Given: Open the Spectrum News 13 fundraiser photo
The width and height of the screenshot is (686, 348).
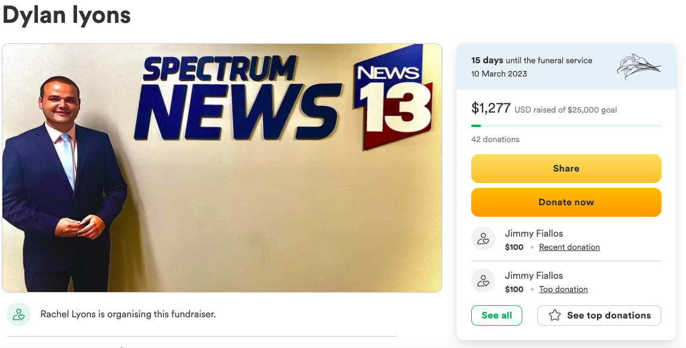Looking at the screenshot, I should point(222,167).
